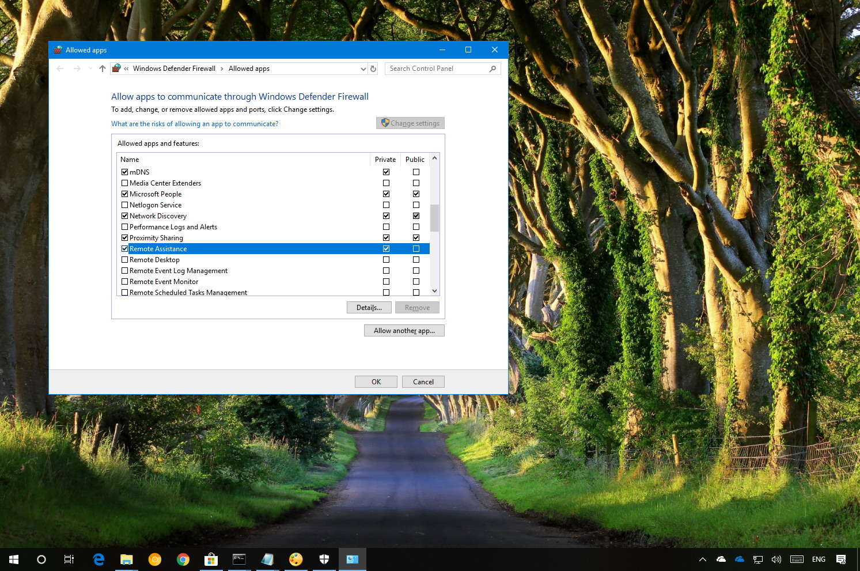This screenshot has width=860, height=571.
Task: Show hidden icons in system tray
Action: click(702, 559)
